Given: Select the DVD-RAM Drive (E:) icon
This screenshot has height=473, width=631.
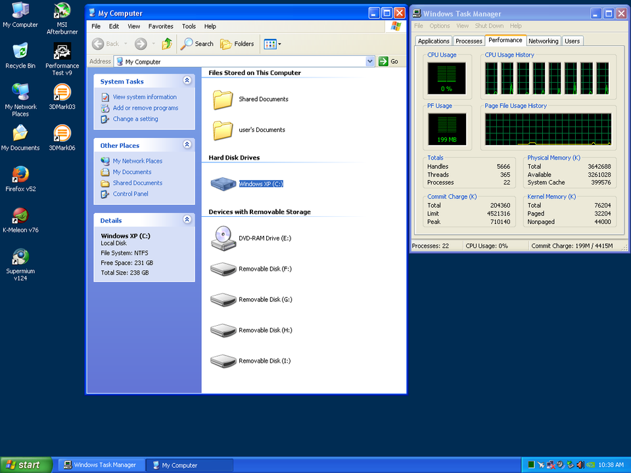Looking at the screenshot, I should pos(223,238).
